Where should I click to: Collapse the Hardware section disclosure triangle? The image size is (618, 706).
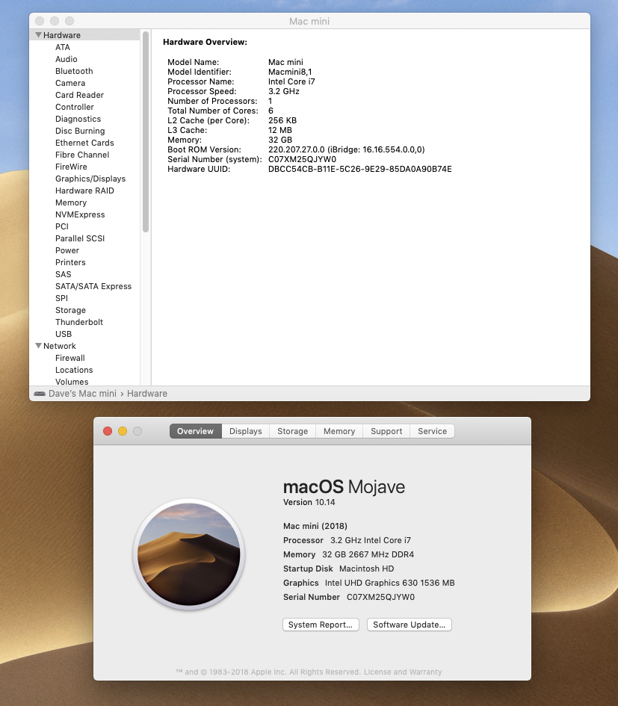38,34
